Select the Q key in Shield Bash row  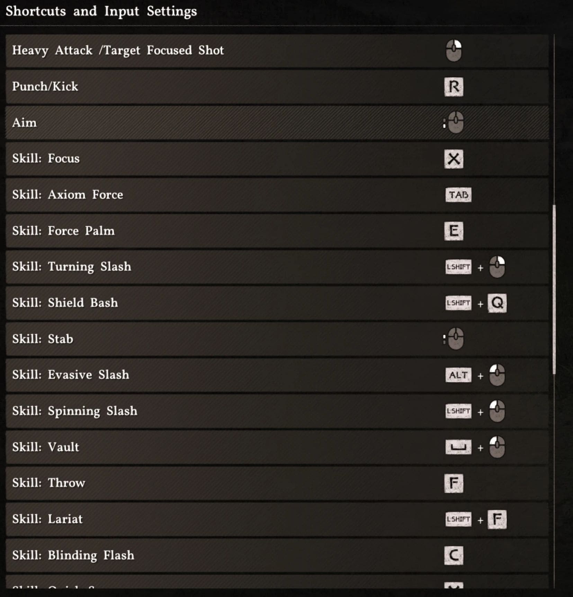497,303
